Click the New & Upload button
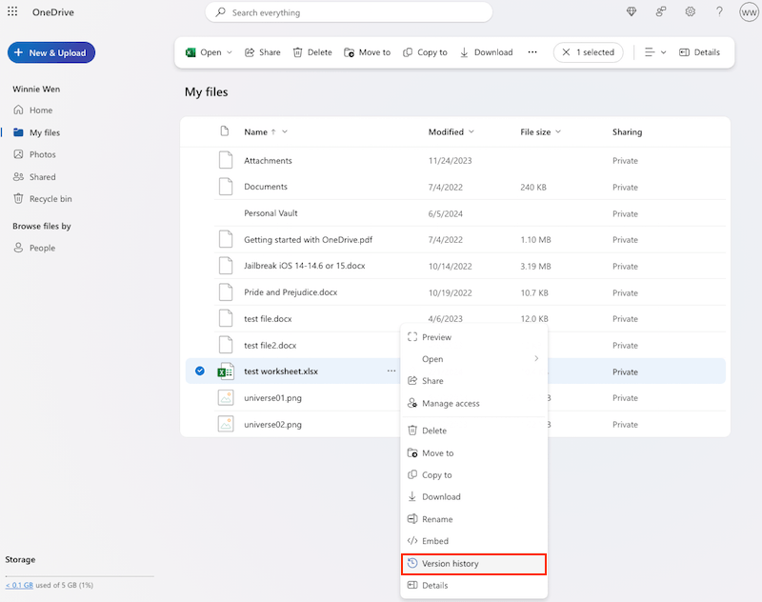Screen dimensions: 762x602 50,52
